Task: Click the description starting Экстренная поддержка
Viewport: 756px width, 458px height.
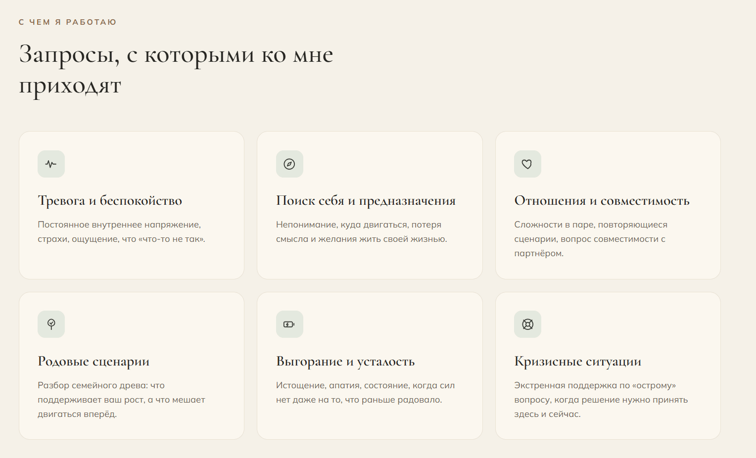Action: coord(601,400)
